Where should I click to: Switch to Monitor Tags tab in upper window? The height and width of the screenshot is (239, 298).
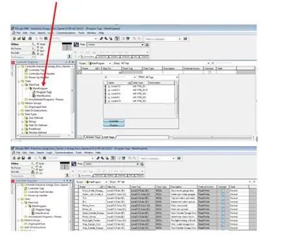(93, 137)
